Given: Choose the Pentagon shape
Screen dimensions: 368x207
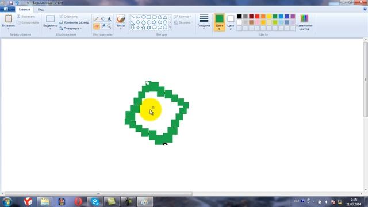Looking at the screenshot, I should 143,22.
